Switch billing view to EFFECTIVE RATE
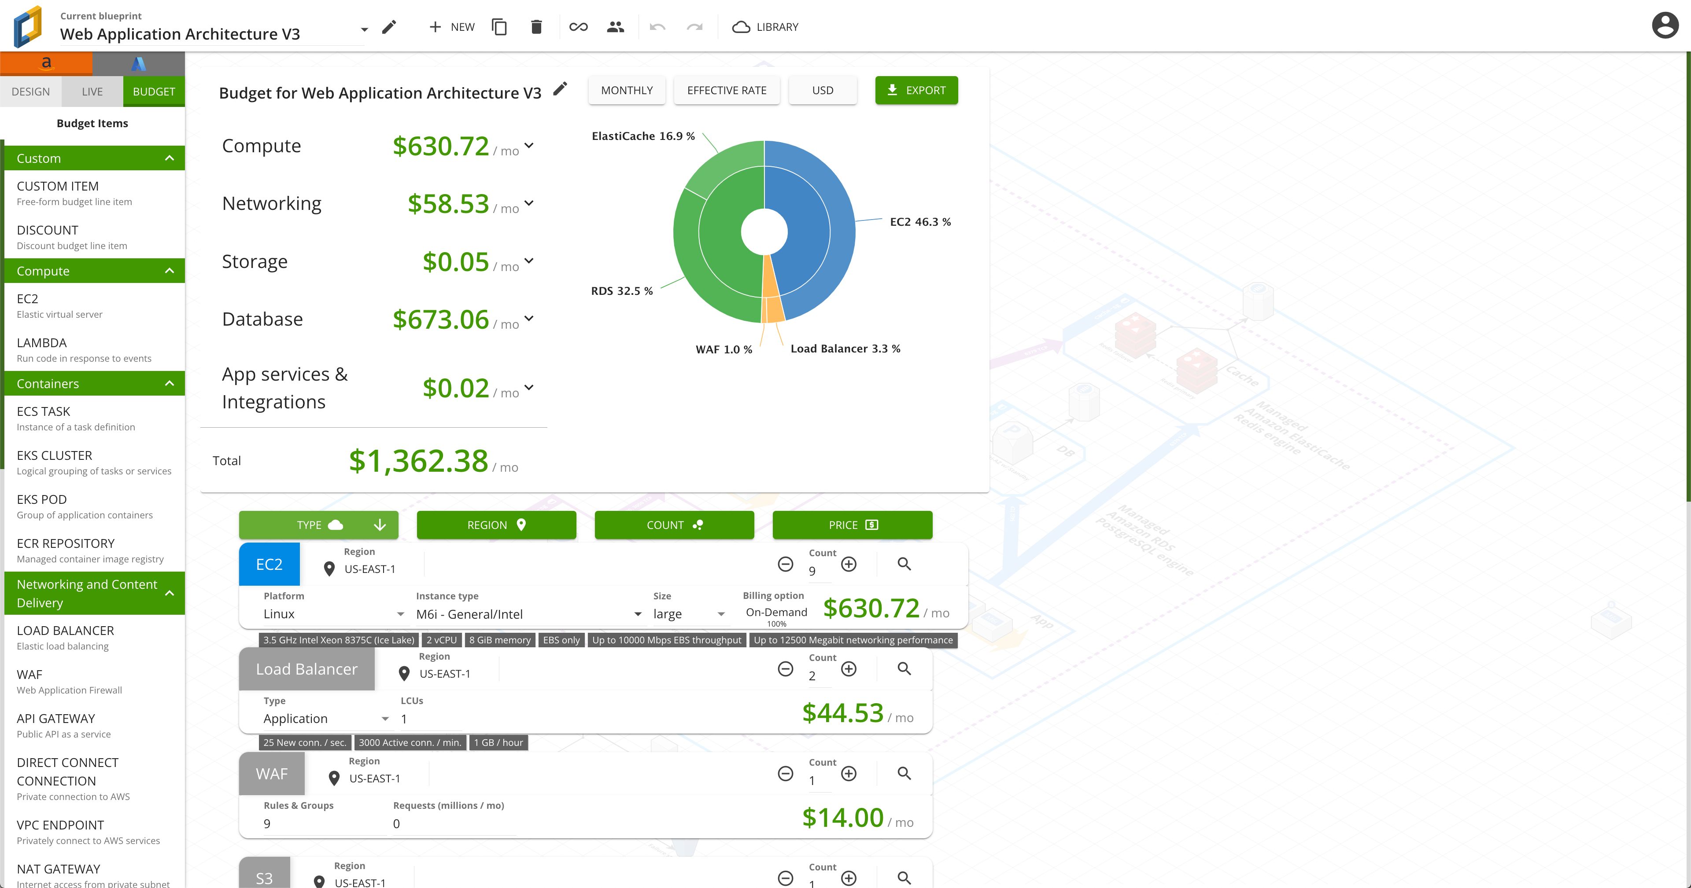This screenshot has height=888, width=1691. pos(727,90)
